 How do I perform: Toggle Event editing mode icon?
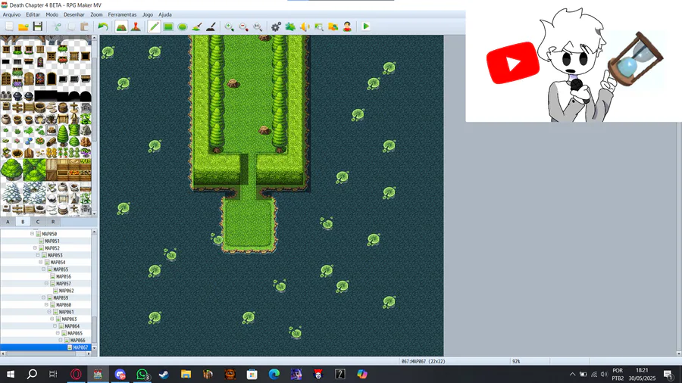136,26
